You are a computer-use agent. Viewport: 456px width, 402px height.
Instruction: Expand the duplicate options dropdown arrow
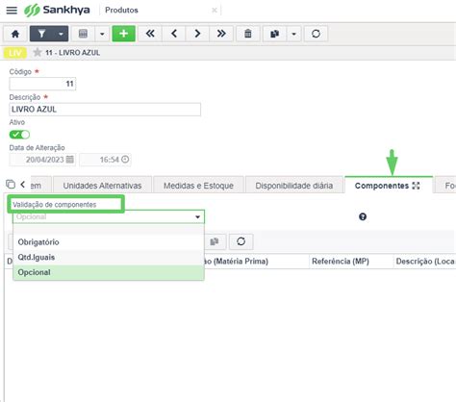point(293,34)
